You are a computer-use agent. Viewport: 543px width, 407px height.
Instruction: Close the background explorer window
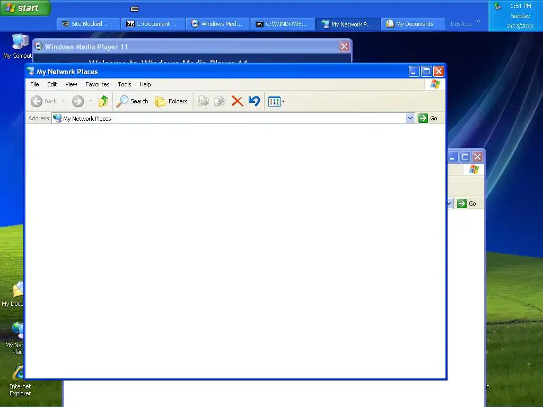[478, 157]
